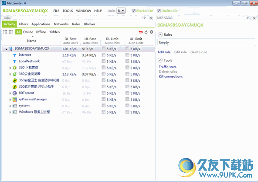Click the Windows 服务主进程 icon
Image resolution: width=258 pixels, height=182 pixels.
[x=15, y=112]
